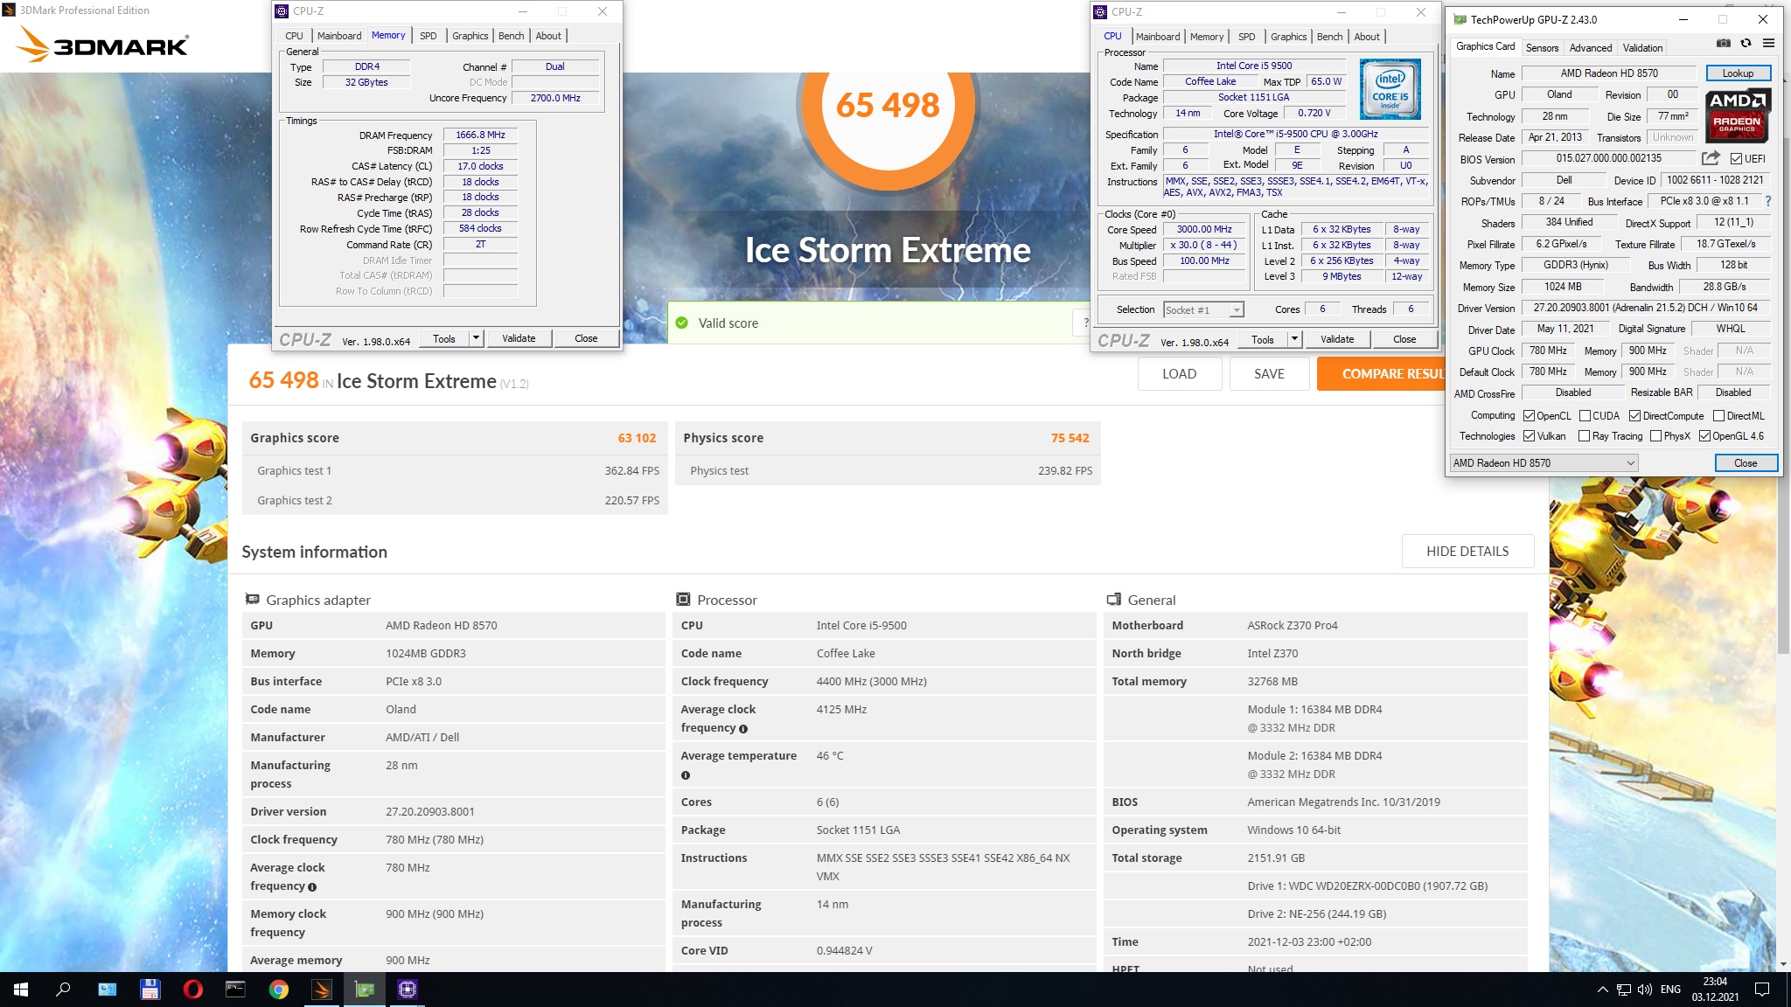Click the LOAD button in 3DMark

pos(1179,374)
